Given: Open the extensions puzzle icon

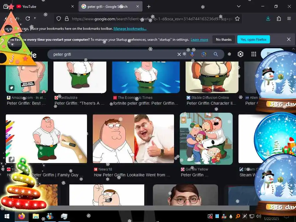Looking at the screenshot, I should pyautogui.click(x=279, y=18).
